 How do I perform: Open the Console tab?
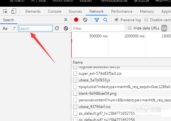pyautogui.click(x=55, y=11)
